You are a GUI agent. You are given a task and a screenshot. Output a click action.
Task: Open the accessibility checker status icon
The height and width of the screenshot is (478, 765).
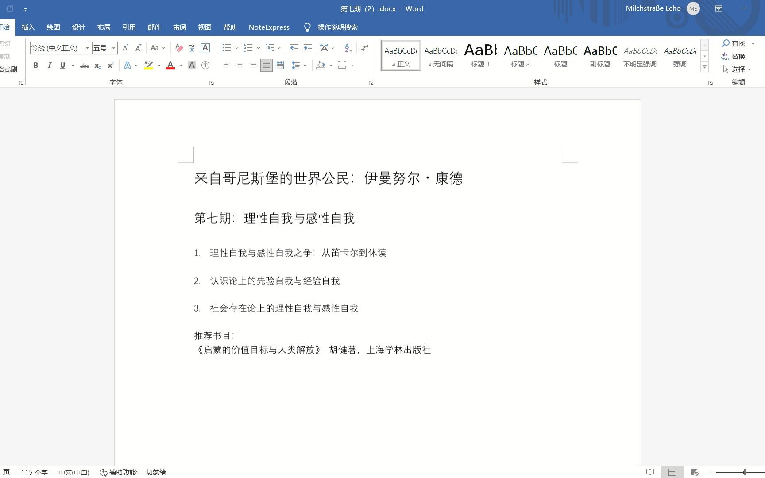[x=133, y=472]
